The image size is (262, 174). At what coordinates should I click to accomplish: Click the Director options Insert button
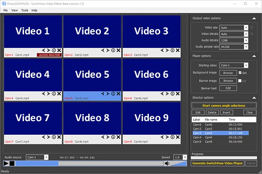[226, 113]
